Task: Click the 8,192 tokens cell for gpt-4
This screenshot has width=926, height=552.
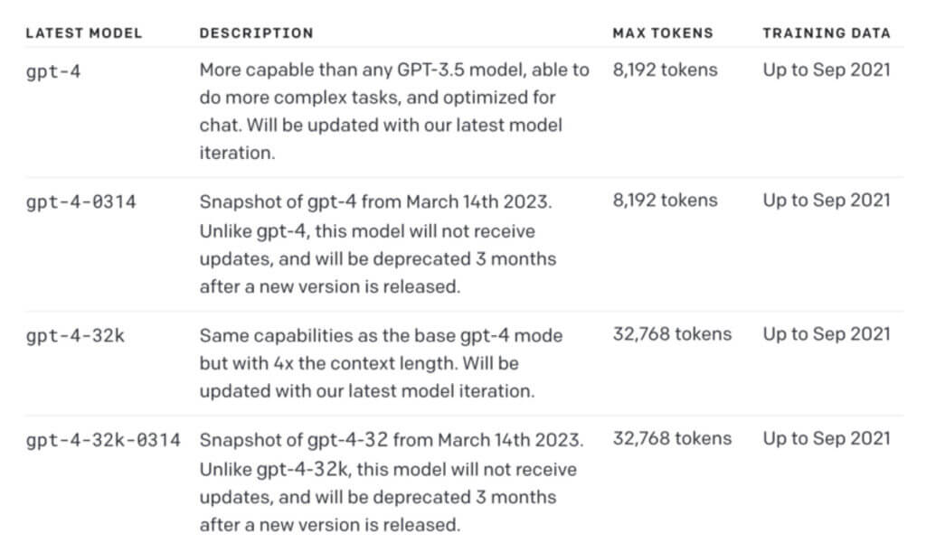Action: 665,70
